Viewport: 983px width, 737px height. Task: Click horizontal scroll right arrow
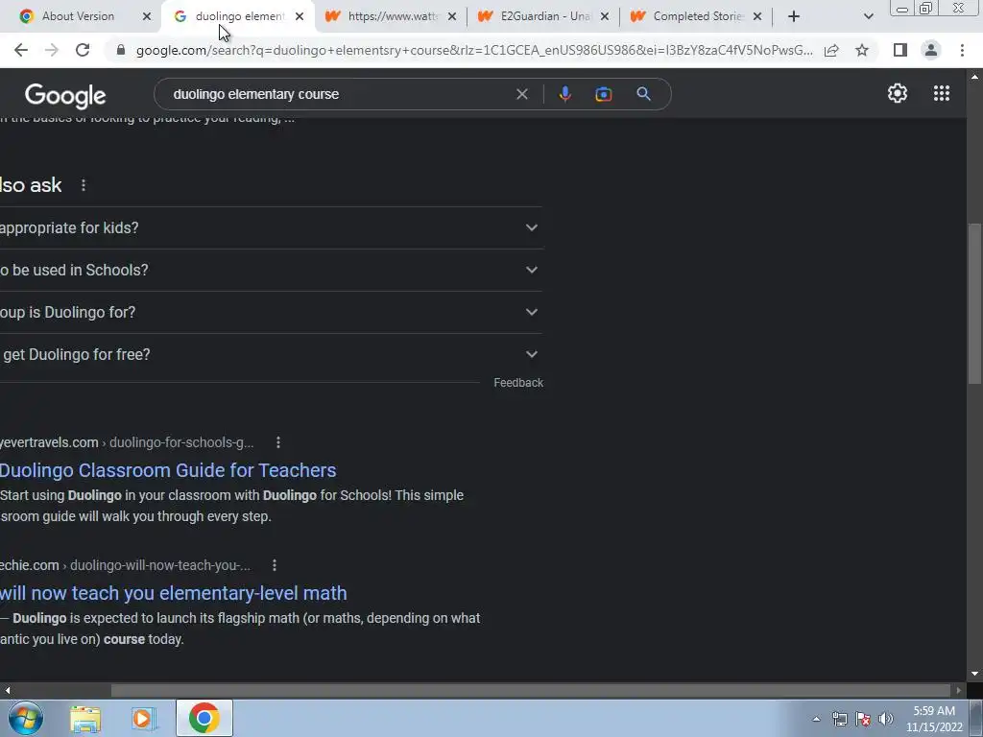959,690
